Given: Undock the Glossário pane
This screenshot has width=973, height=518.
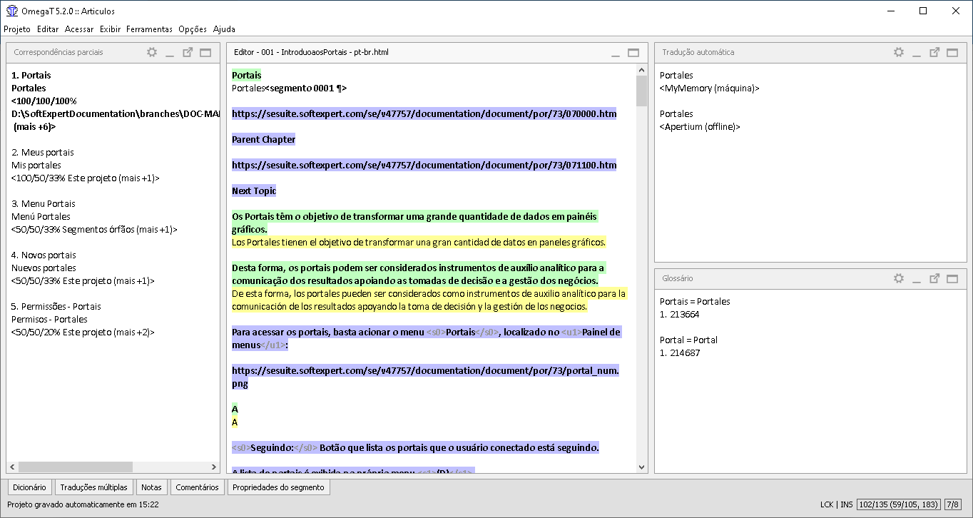Looking at the screenshot, I should tap(934, 278).
